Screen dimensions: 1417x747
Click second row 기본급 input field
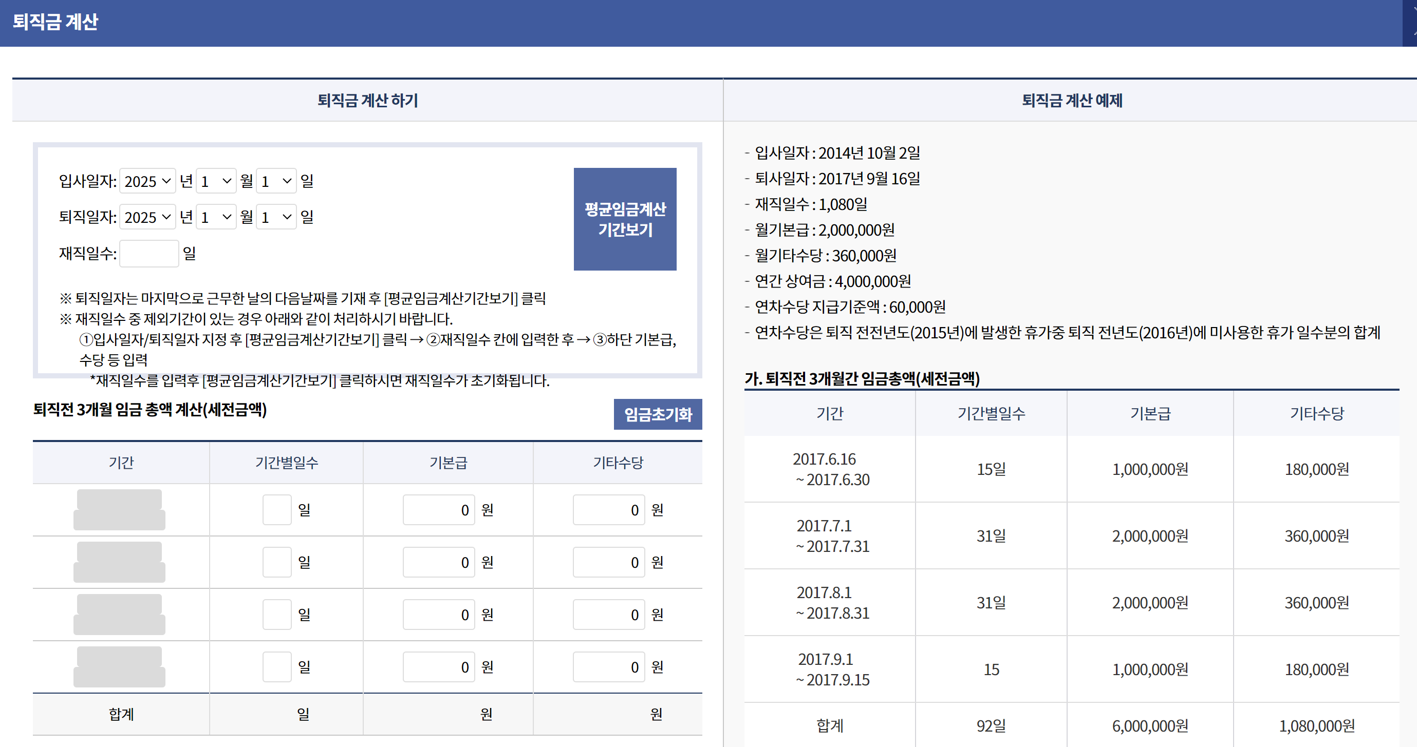438,562
